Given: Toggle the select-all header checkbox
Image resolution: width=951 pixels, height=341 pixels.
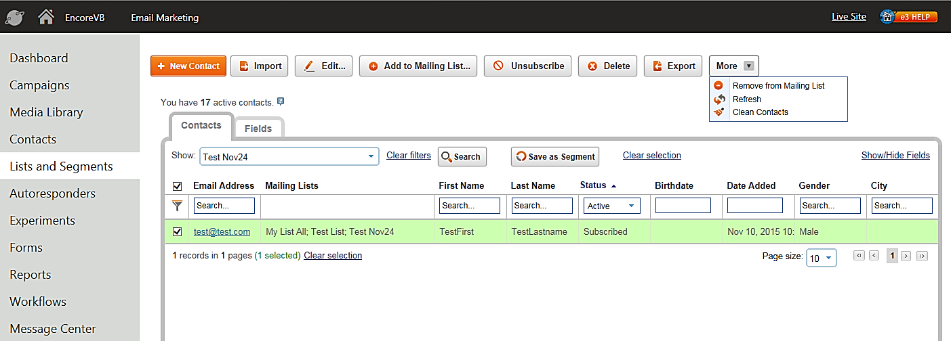Looking at the screenshot, I should 178,186.
